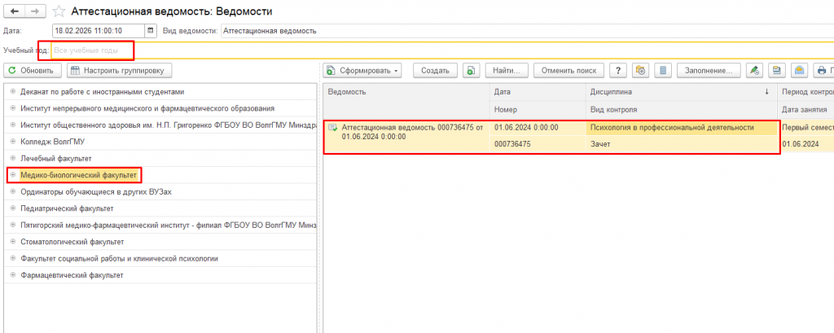
Task: Click the pen icon right of Заполнение
Action: tap(755, 70)
